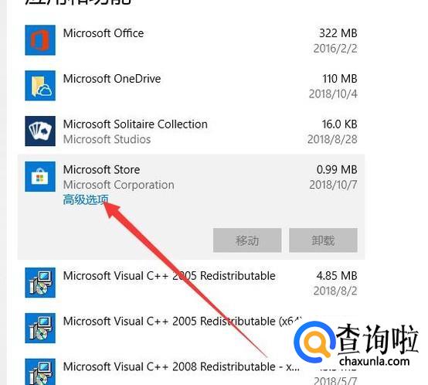Click the Microsoft Corporation publisher label
Image resolution: width=428 pixels, height=385 pixels.
click(119, 185)
